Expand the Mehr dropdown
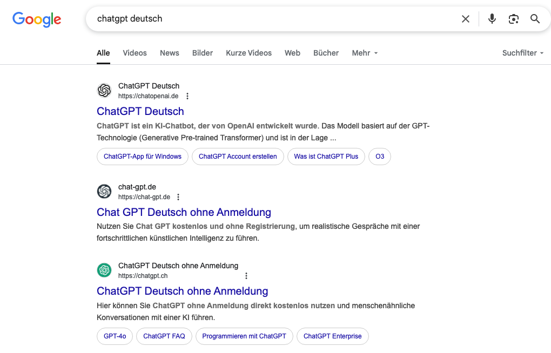551x353 pixels. click(365, 53)
